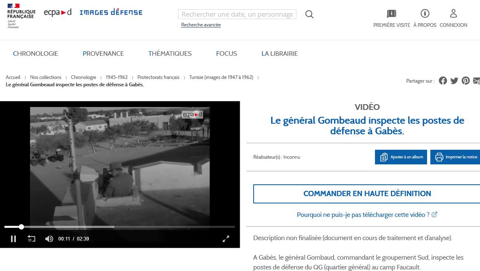The height and width of the screenshot is (271, 480).
Task: Expand the Focus menu
Action: coord(226,53)
